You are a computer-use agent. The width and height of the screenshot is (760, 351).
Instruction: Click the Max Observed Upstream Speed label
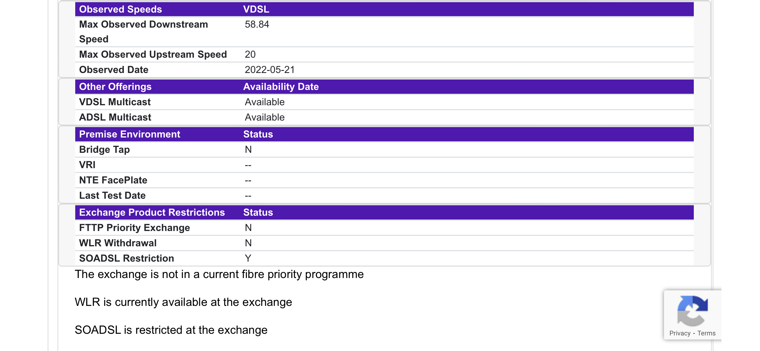(x=153, y=54)
